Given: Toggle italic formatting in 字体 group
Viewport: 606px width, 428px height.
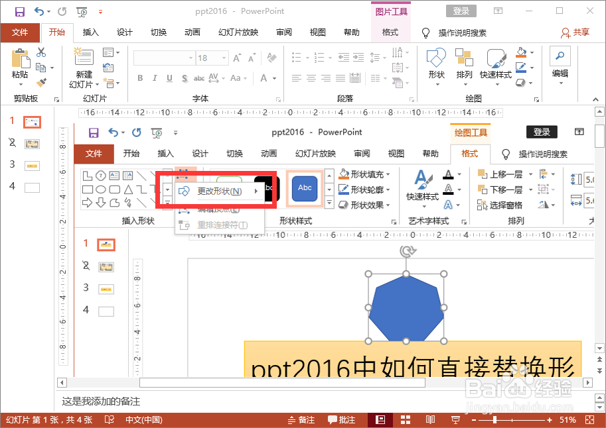Looking at the screenshot, I should tap(155, 78).
